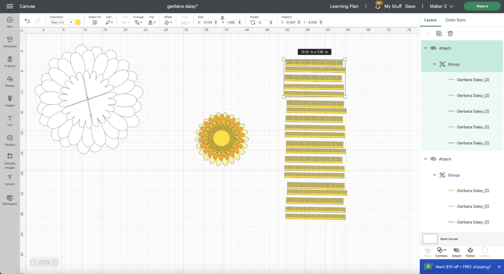This screenshot has width=504, height=274.
Task: Delete the selected layer
Action: tap(450, 33)
